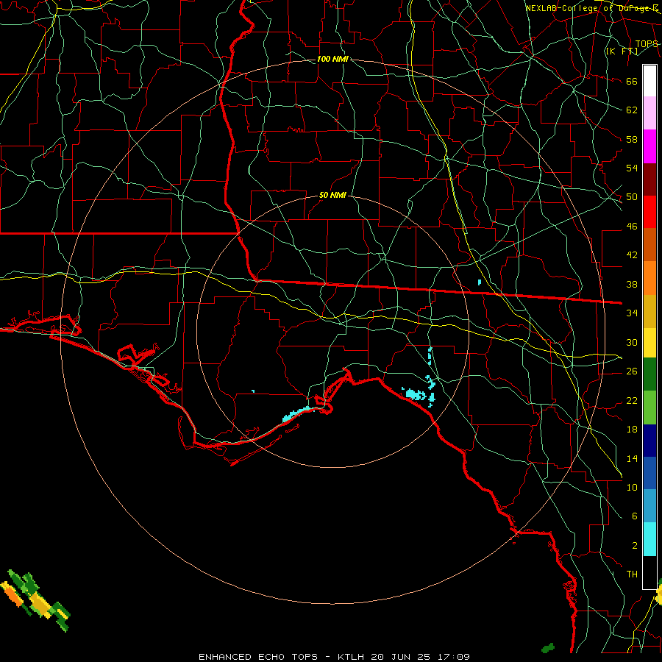Screen dimensions: 662x662
Task: Click the legend value '30'
Action: click(x=632, y=342)
